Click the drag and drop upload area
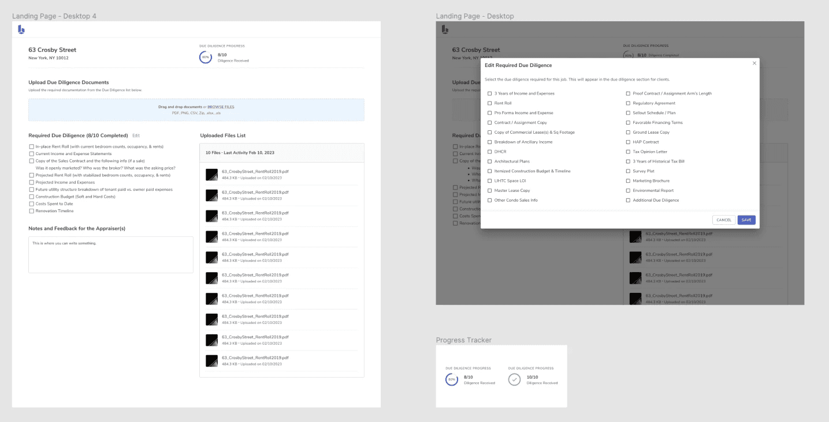829x422 pixels. point(196,110)
